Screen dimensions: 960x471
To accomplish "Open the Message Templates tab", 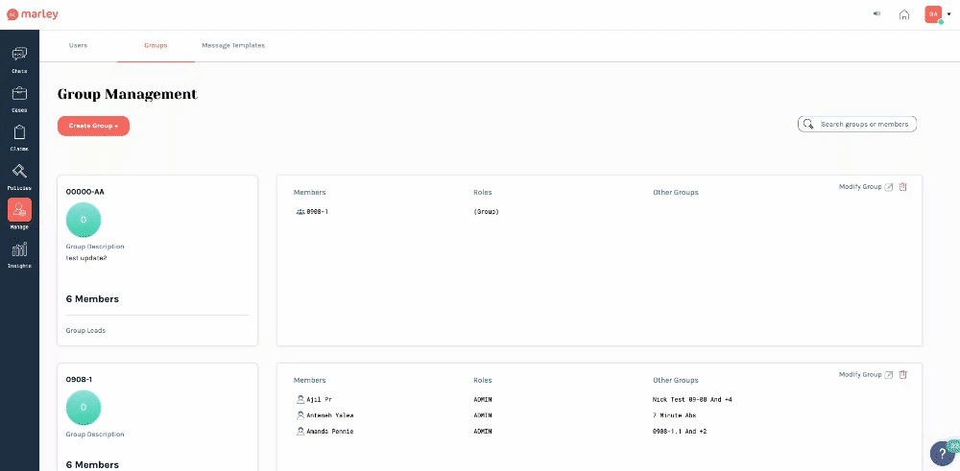I will (232, 45).
